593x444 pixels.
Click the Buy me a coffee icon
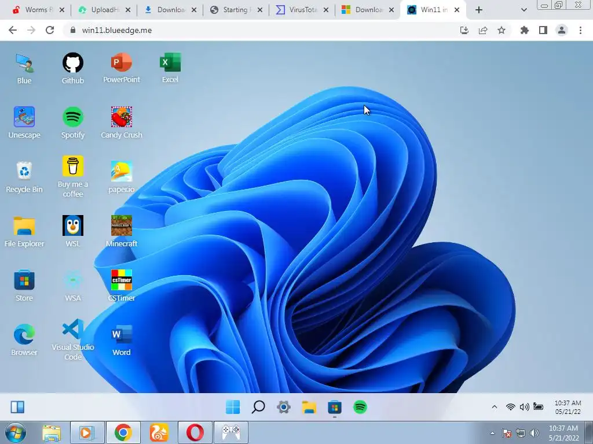pos(72,177)
